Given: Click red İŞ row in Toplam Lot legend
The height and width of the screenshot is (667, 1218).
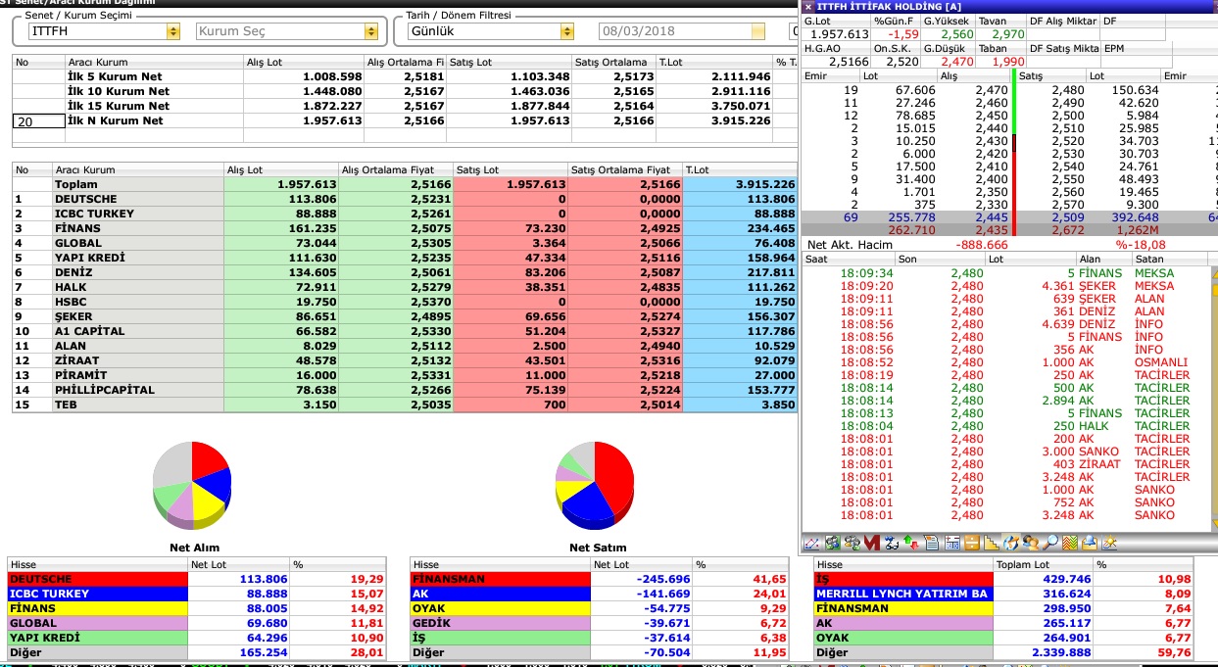Looking at the screenshot, I should pos(1005,579).
